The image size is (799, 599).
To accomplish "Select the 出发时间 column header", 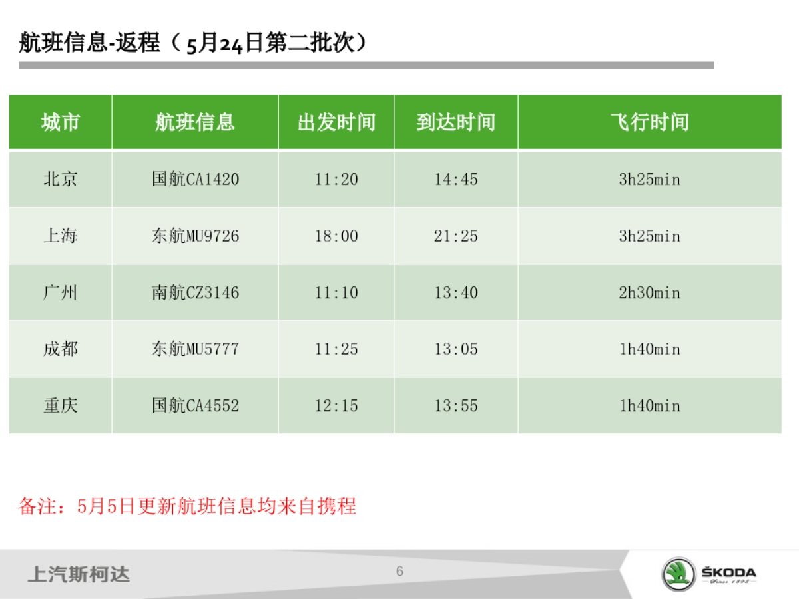I will tap(336, 122).
